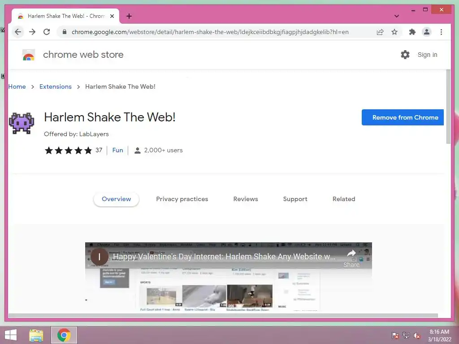Open the Fun category link
The height and width of the screenshot is (344, 459).
[118, 150]
